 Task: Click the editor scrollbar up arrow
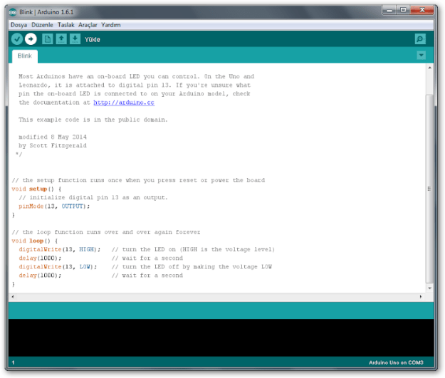point(429,69)
